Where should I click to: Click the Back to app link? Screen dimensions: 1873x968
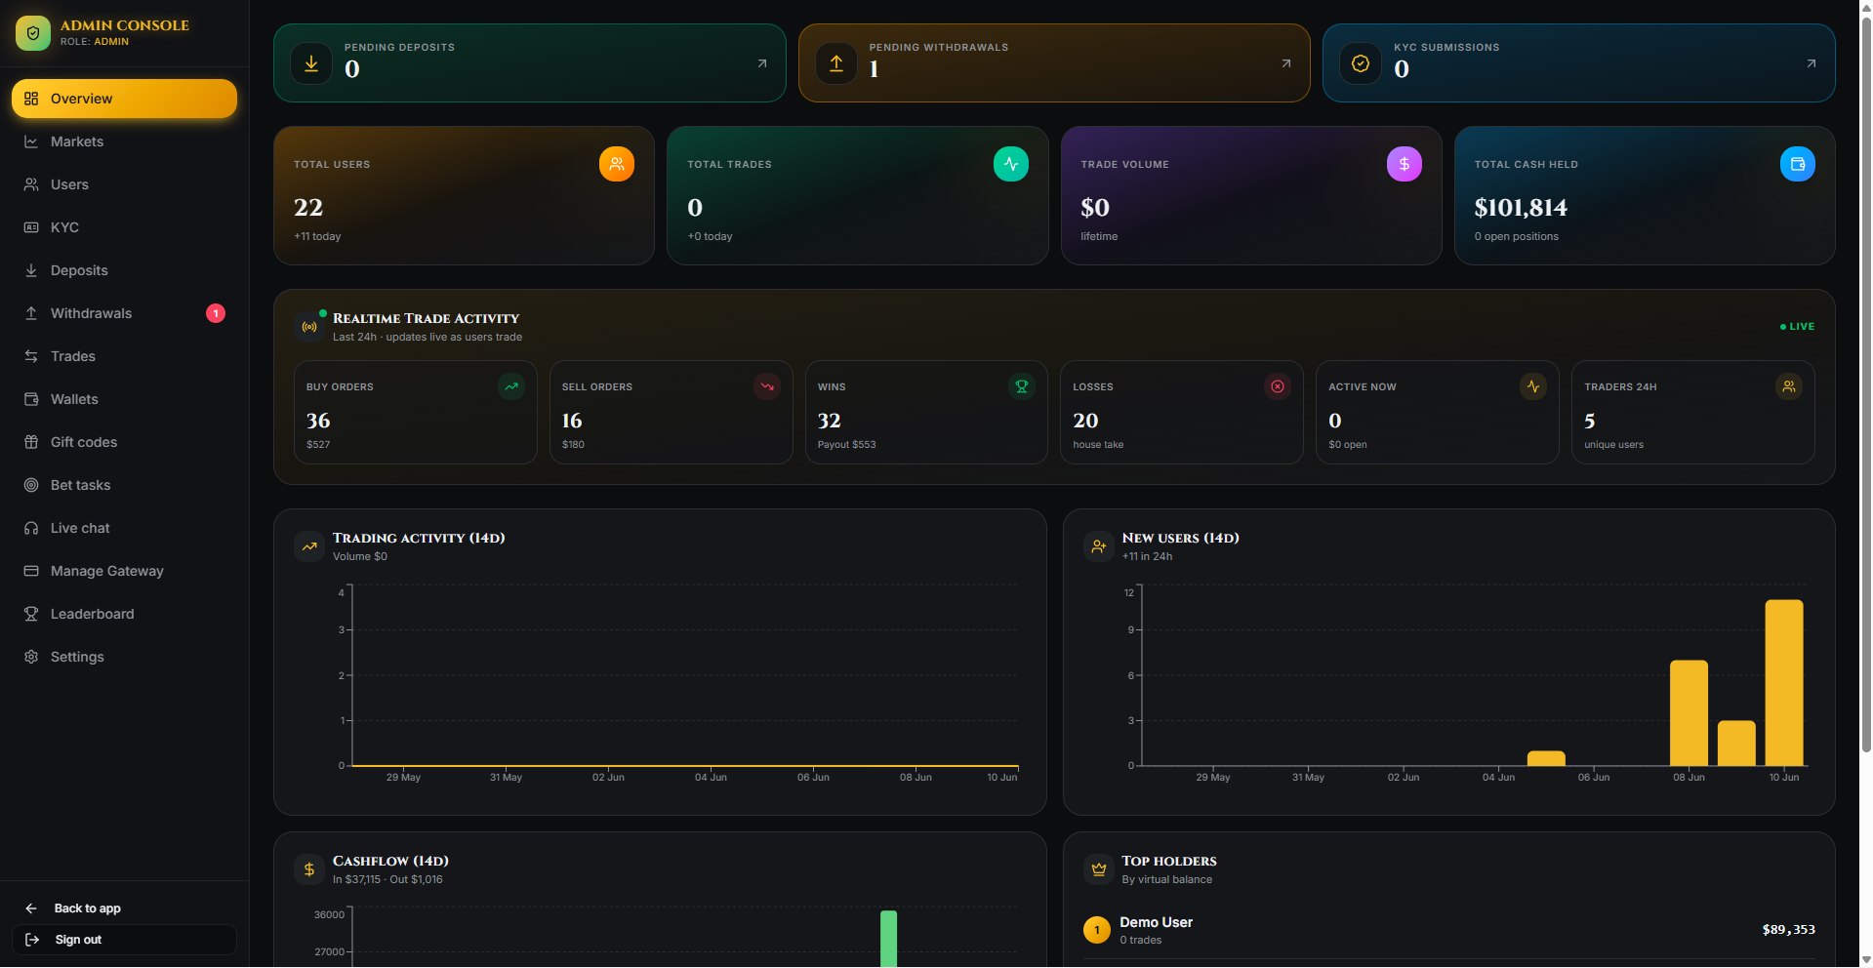pos(124,908)
